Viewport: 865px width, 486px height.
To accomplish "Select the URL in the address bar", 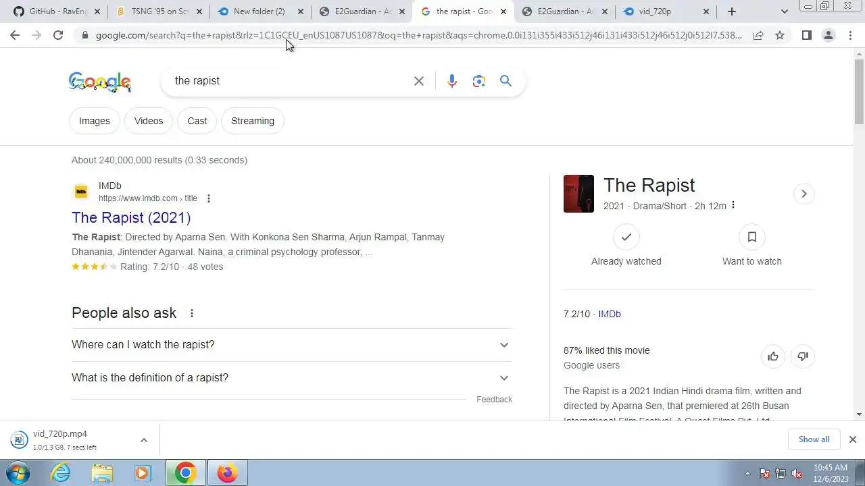I will pyautogui.click(x=419, y=35).
